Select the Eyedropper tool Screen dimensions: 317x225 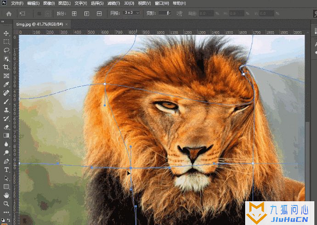[6, 85]
